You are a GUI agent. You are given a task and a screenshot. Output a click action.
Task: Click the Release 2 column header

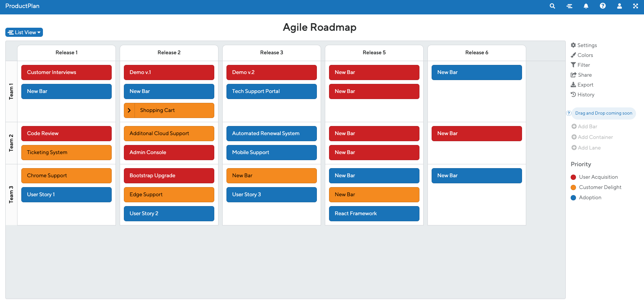(x=169, y=53)
